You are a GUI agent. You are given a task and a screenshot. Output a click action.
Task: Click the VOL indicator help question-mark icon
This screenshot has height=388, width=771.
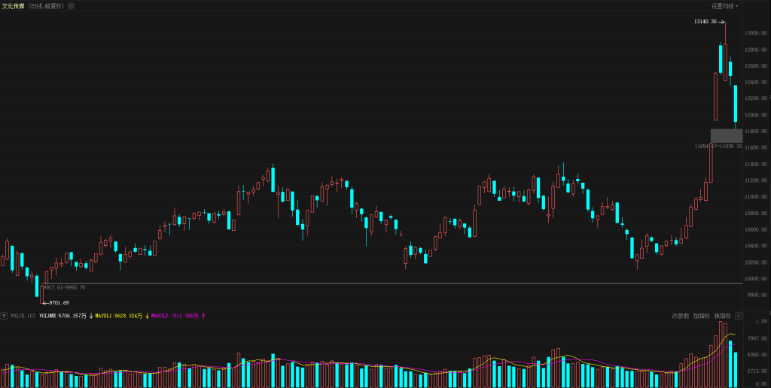[4, 316]
